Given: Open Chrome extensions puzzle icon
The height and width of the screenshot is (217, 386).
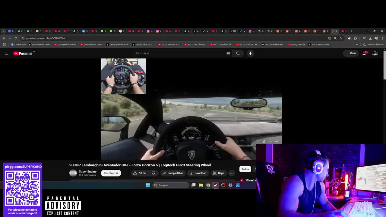Looking at the screenshot, I should pyautogui.click(x=355, y=38).
